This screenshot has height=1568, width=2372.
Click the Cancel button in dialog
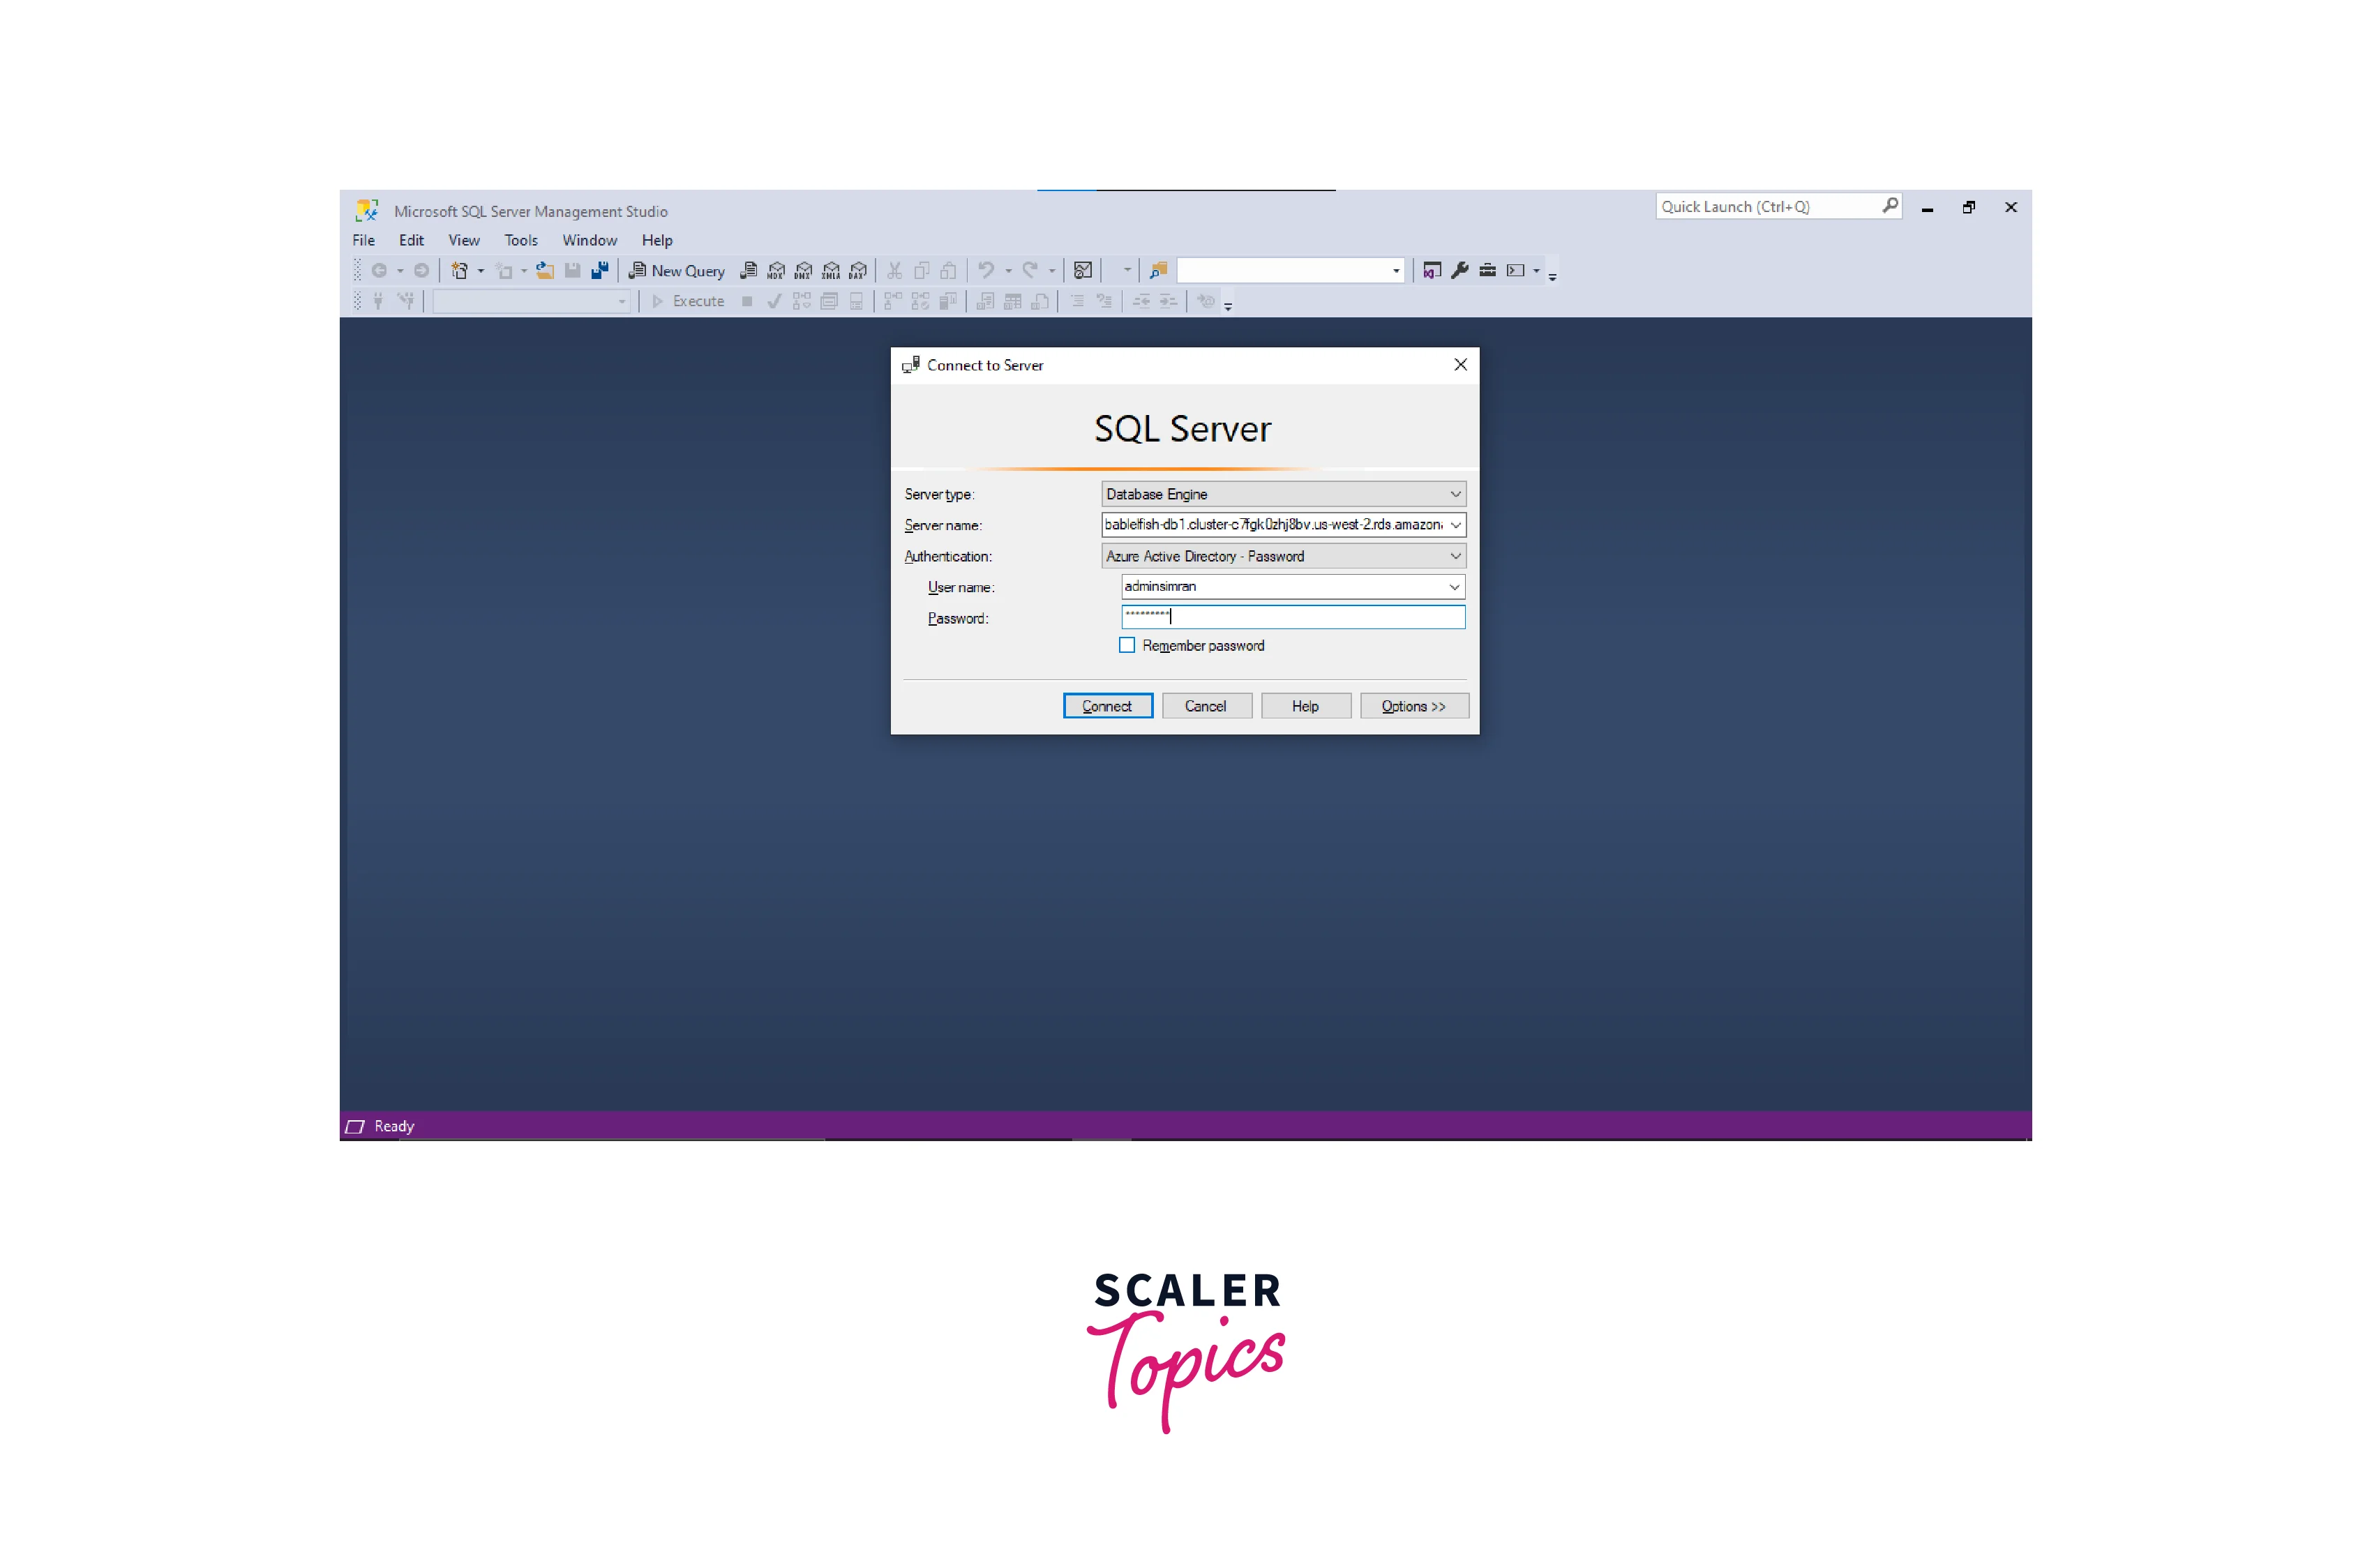click(x=1205, y=706)
